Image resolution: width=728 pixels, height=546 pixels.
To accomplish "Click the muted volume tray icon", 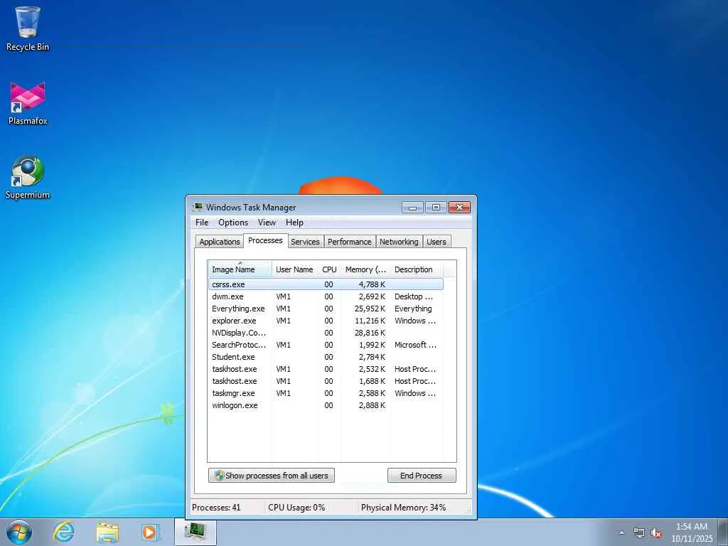I will tap(656, 533).
